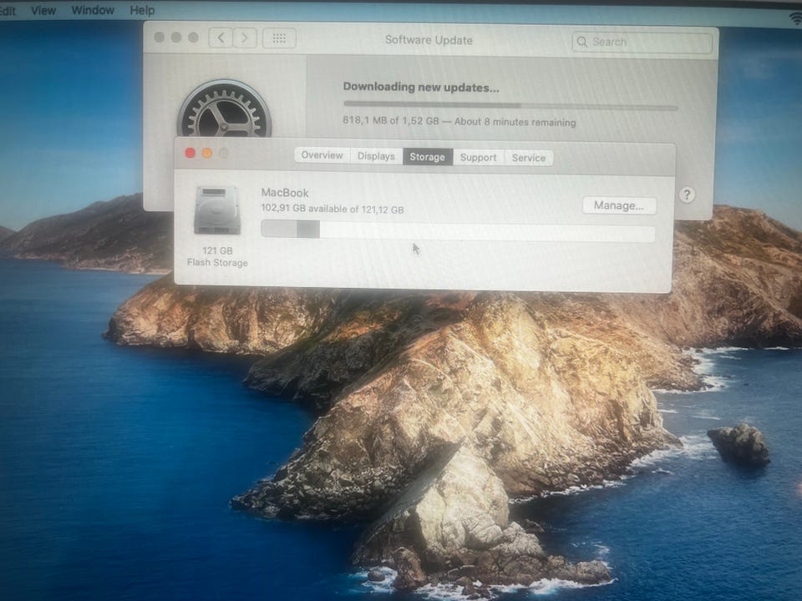Open the Edit menu in menu bar
The height and width of the screenshot is (601, 802).
click(8, 10)
